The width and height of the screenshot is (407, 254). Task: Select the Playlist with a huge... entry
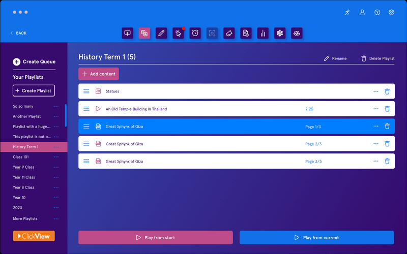pos(32,126)
